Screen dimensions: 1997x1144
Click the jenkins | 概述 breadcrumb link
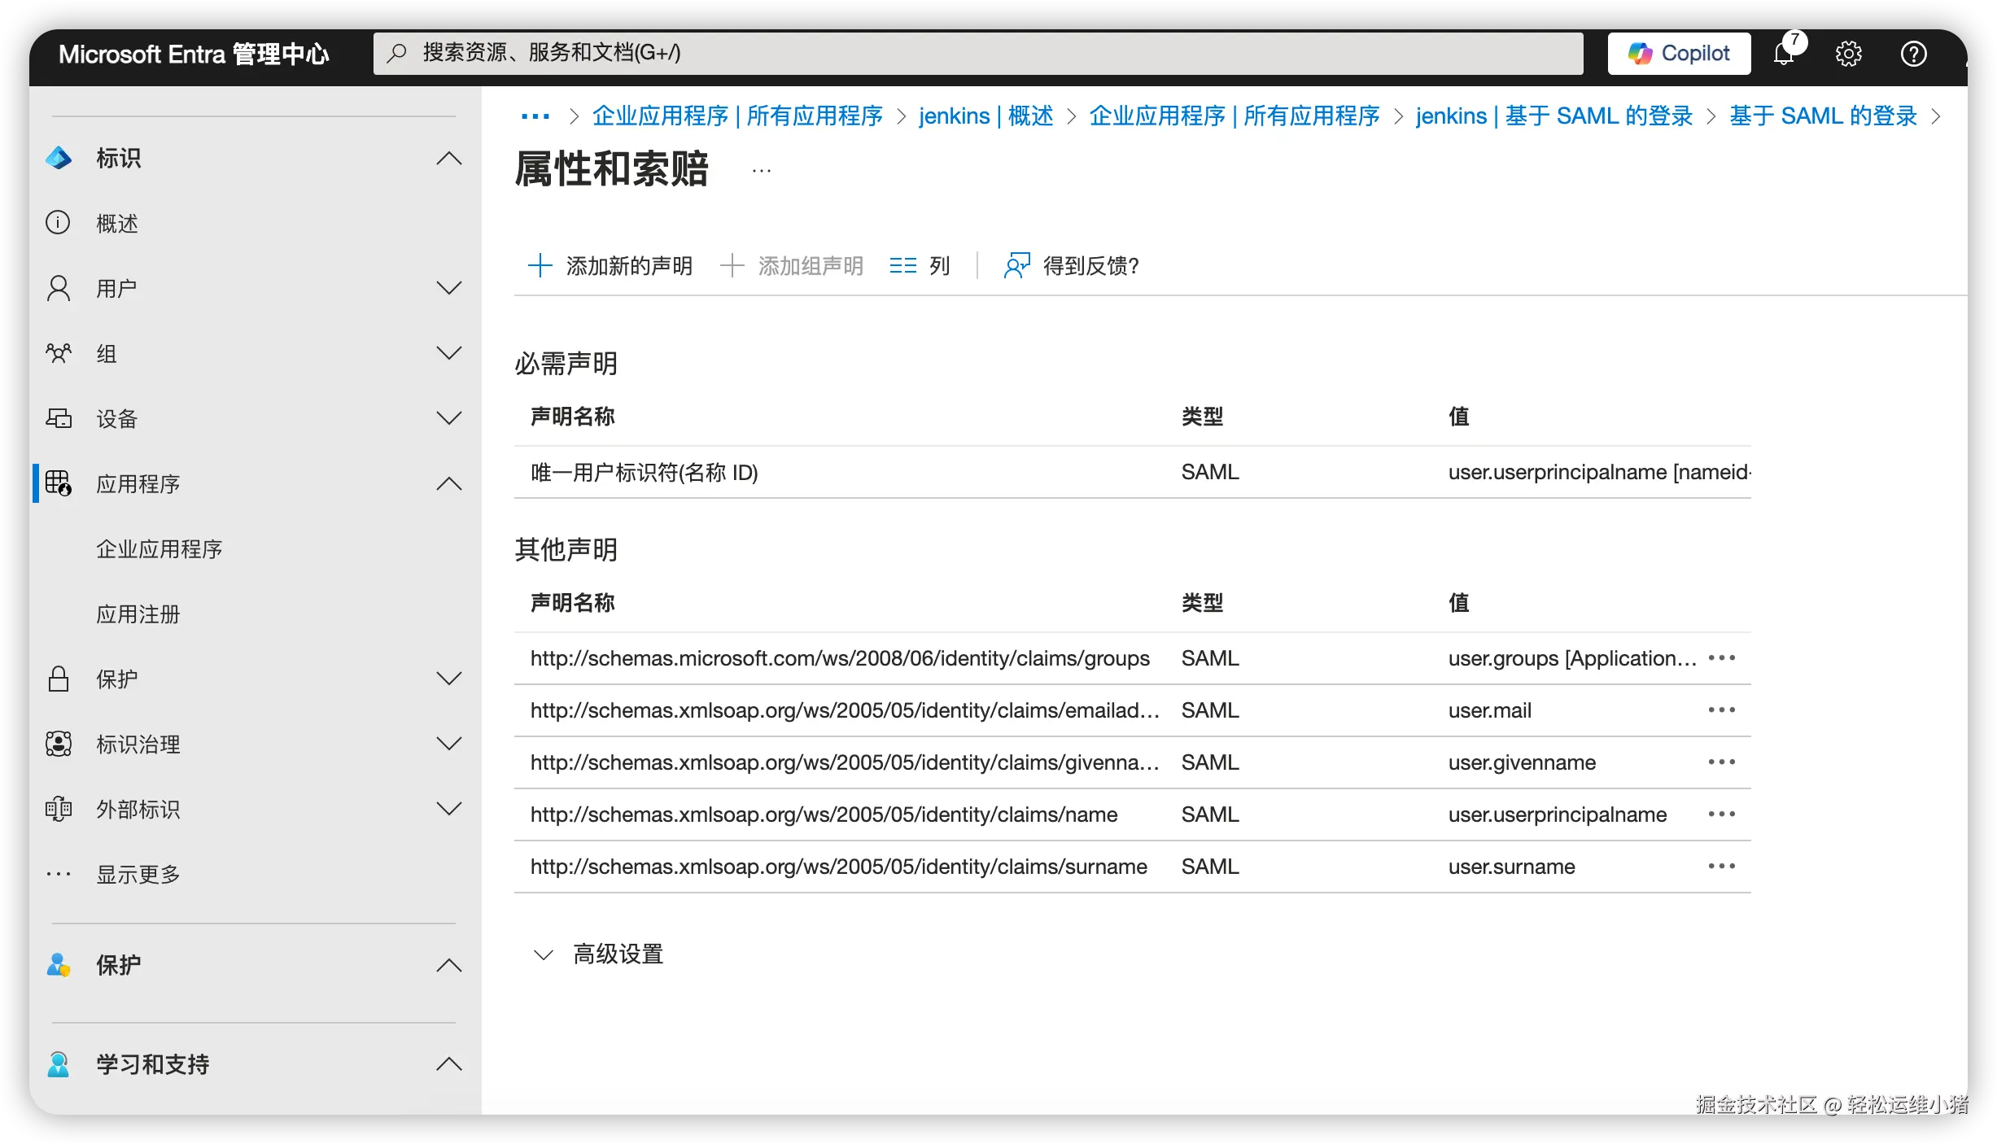click(985, 116)
